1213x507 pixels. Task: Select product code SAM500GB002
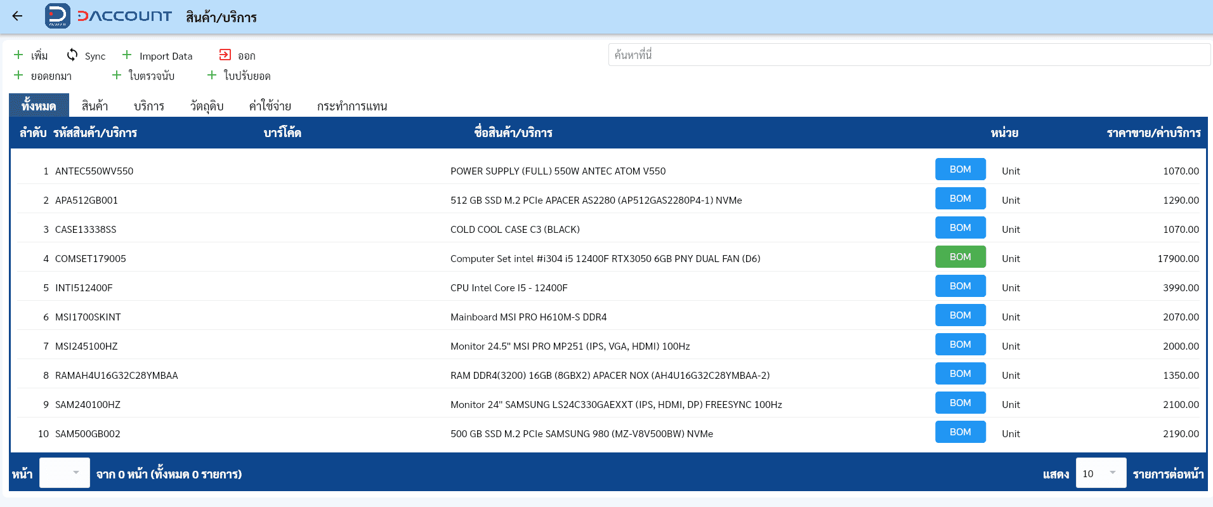point(88,434)
